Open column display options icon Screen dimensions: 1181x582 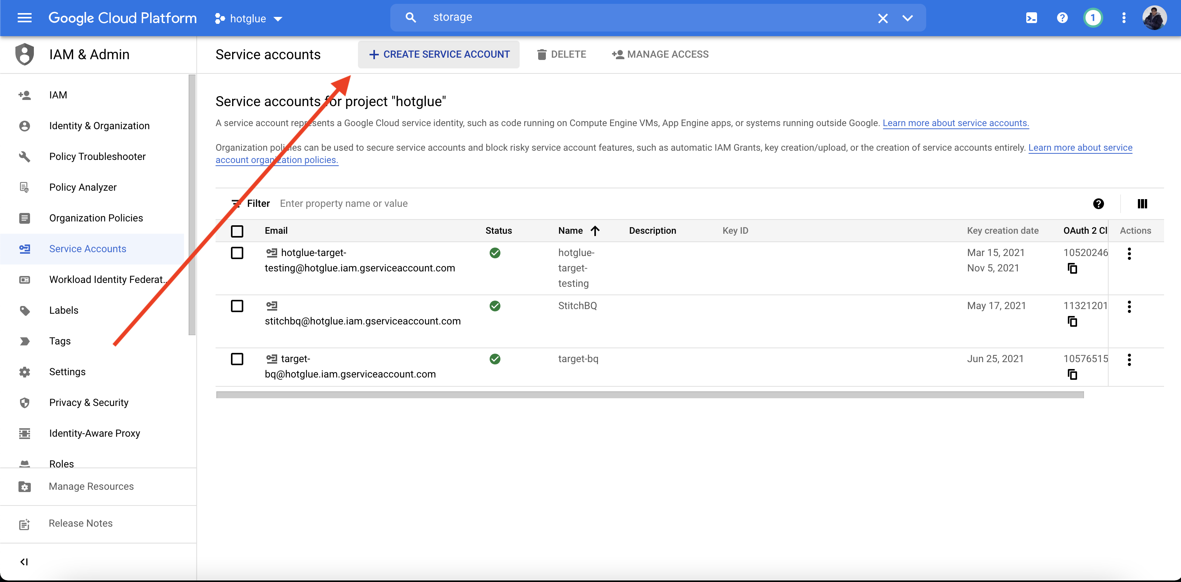coord(1142,204)
